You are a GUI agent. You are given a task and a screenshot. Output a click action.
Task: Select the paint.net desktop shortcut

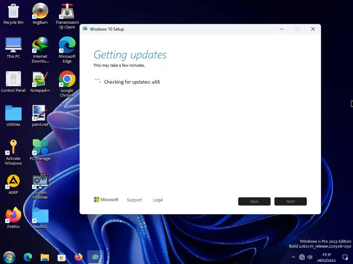(40, 116)
